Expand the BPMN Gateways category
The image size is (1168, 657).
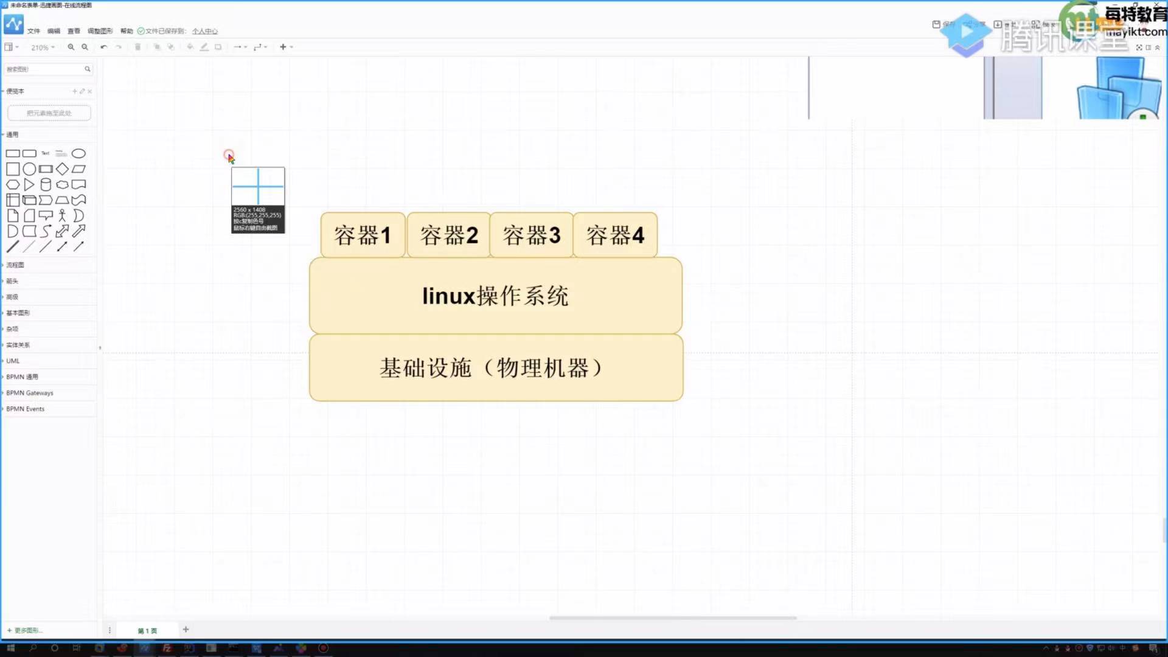coord(29,393)
